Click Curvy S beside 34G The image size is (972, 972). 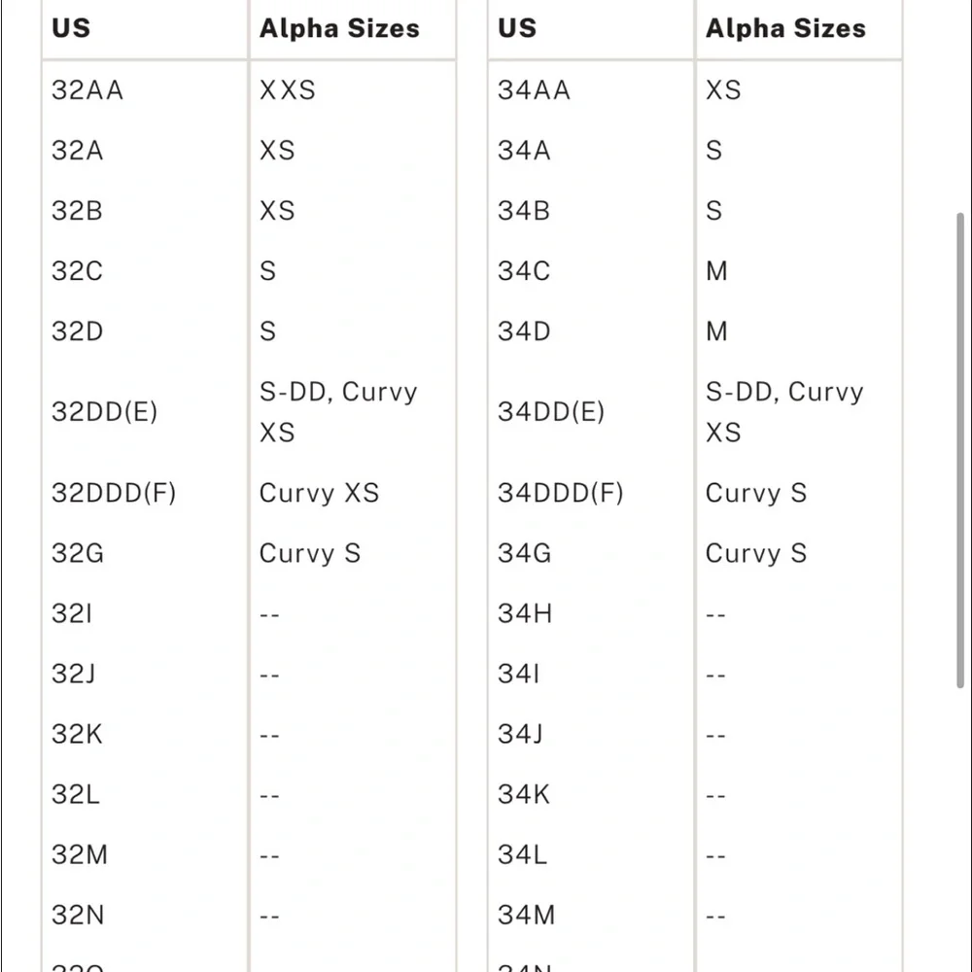755,553
